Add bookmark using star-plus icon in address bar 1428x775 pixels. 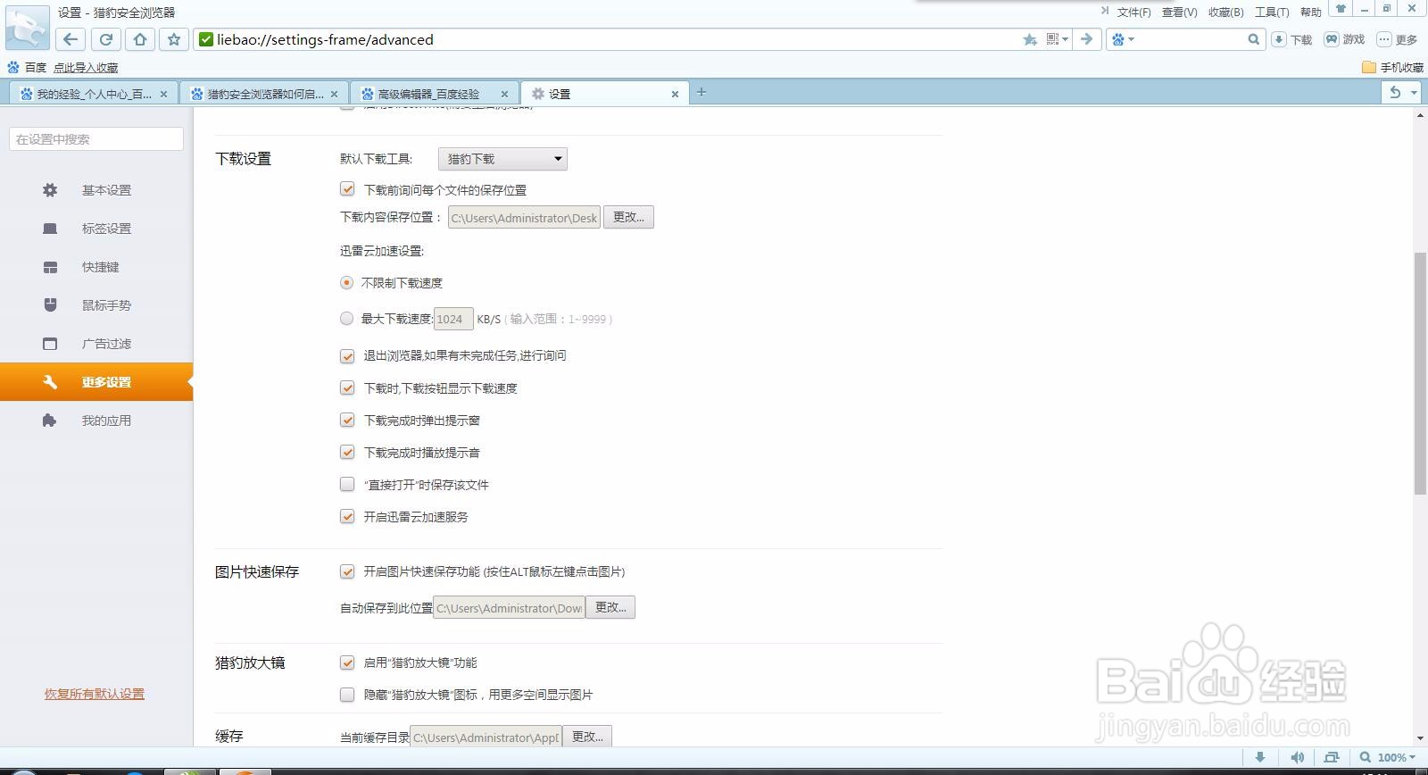pyautogui.click(x=1030, y=39)
